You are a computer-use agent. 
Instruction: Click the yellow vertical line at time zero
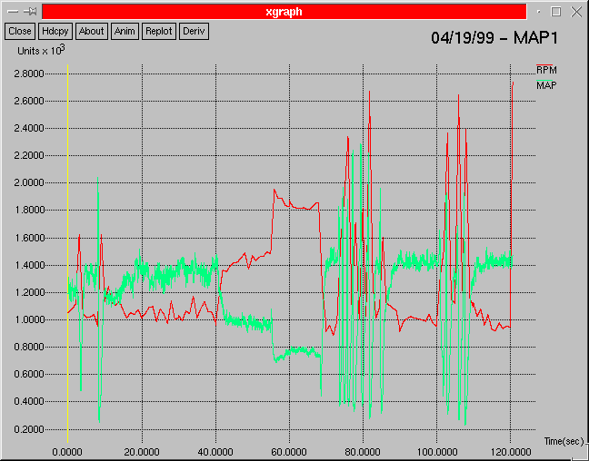pos(67,253)
